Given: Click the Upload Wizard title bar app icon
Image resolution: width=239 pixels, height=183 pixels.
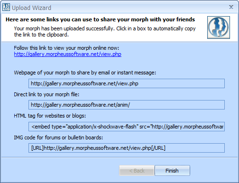Looking at the screenshot, I should tap(6, 8).
